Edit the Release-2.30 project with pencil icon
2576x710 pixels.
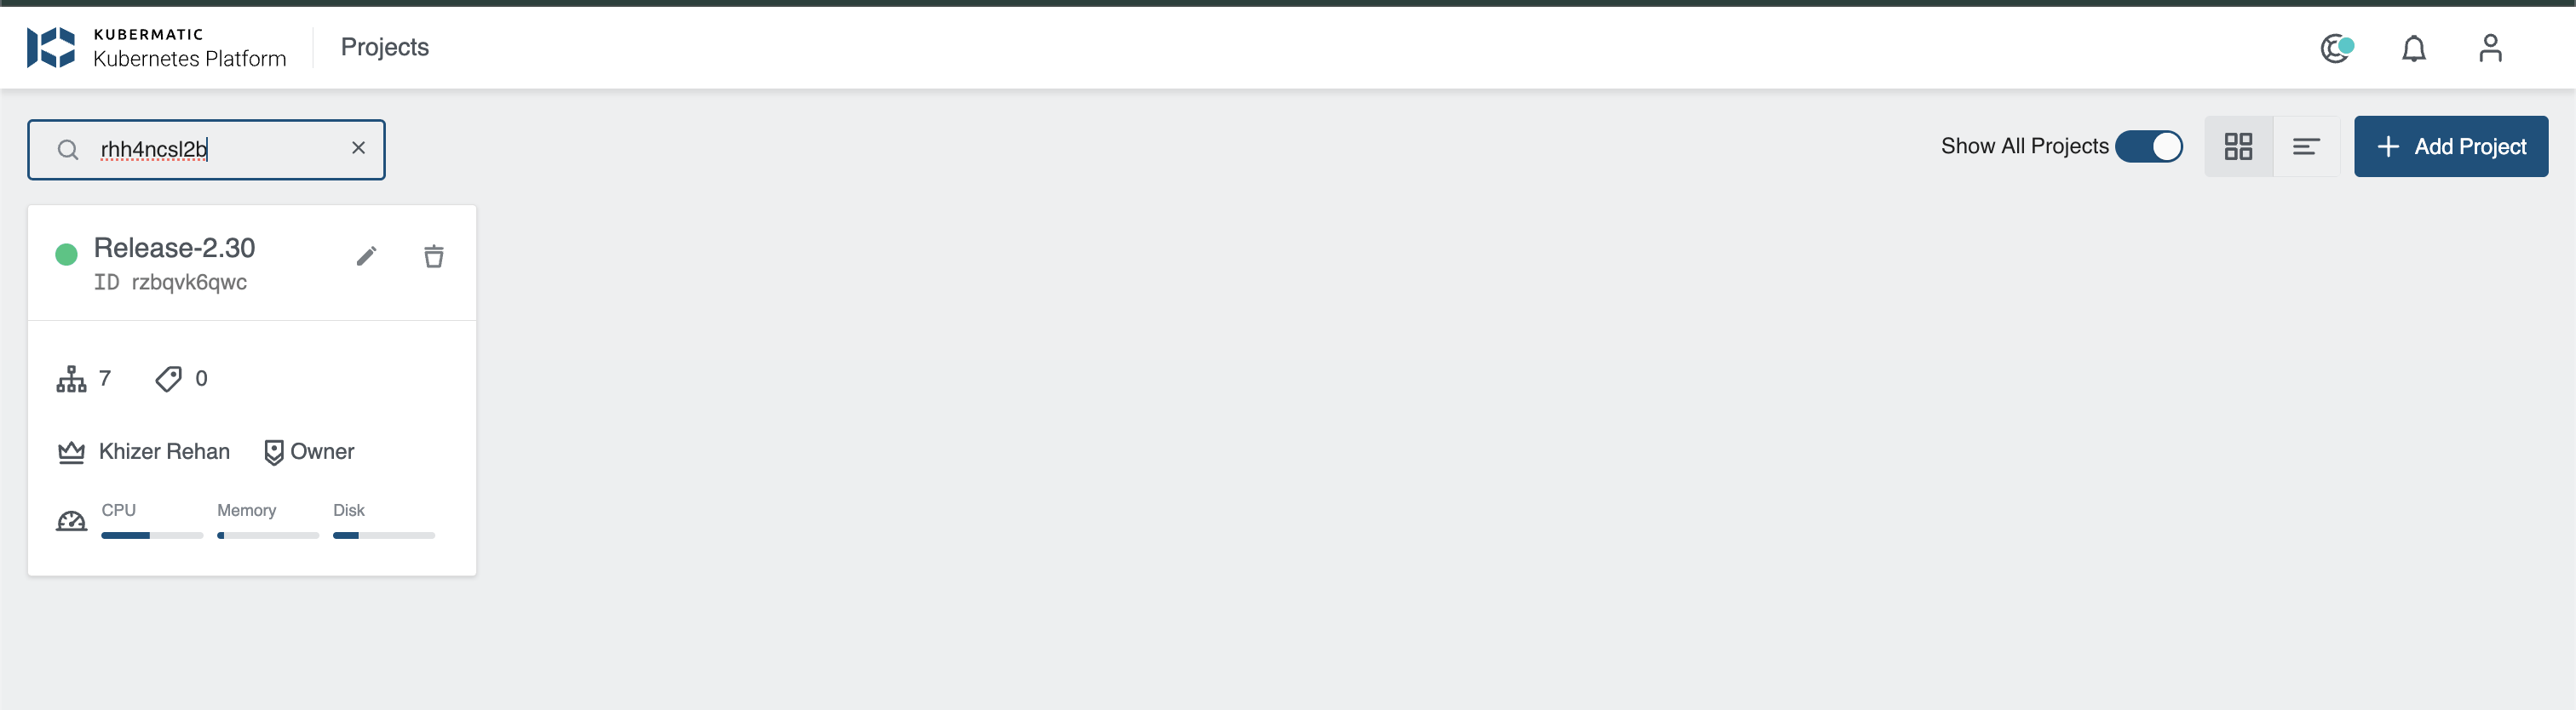tap(366, 257)
